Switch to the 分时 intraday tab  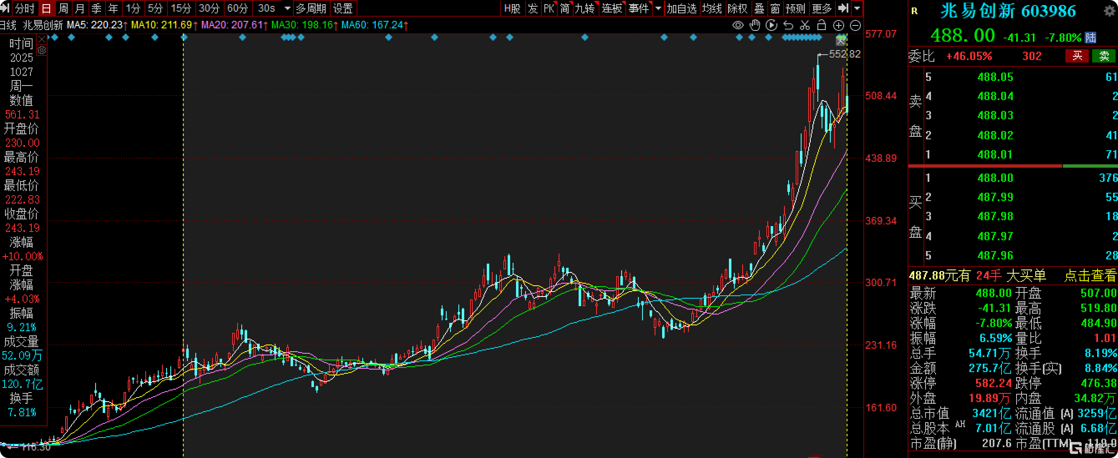tap(24, 8)
